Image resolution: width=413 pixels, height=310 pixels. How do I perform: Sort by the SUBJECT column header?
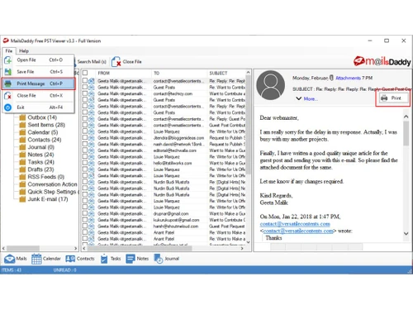[226, 73]
